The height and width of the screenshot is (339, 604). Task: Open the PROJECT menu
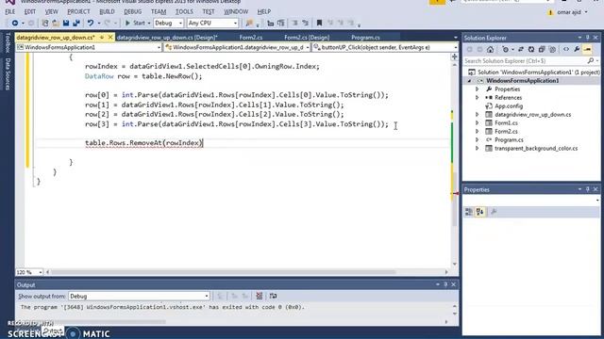(78, 12)
